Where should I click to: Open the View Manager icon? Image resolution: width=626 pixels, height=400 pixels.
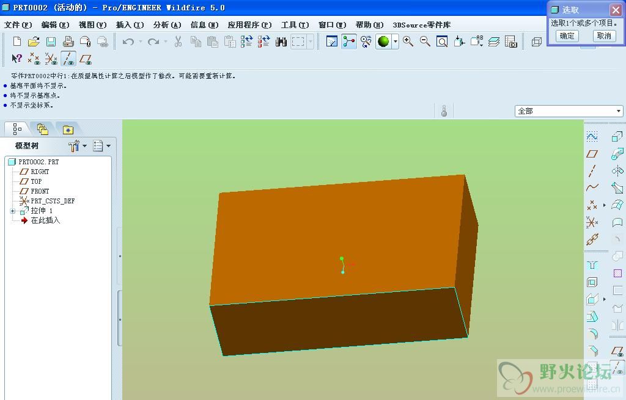click(510, 42)
